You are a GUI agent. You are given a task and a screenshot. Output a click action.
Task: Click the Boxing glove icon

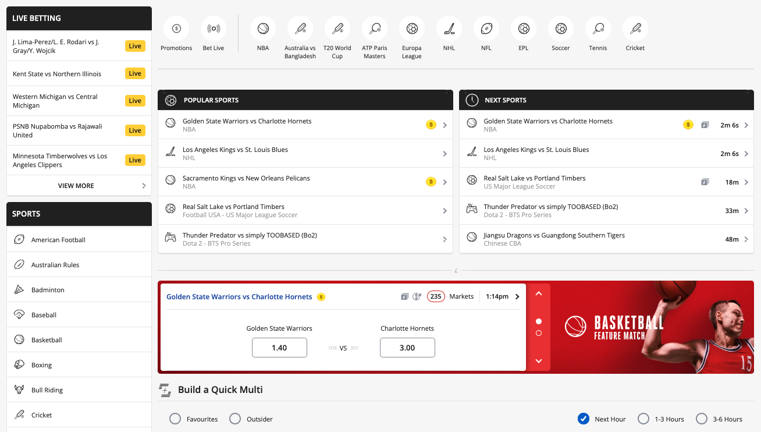[19, 364]
